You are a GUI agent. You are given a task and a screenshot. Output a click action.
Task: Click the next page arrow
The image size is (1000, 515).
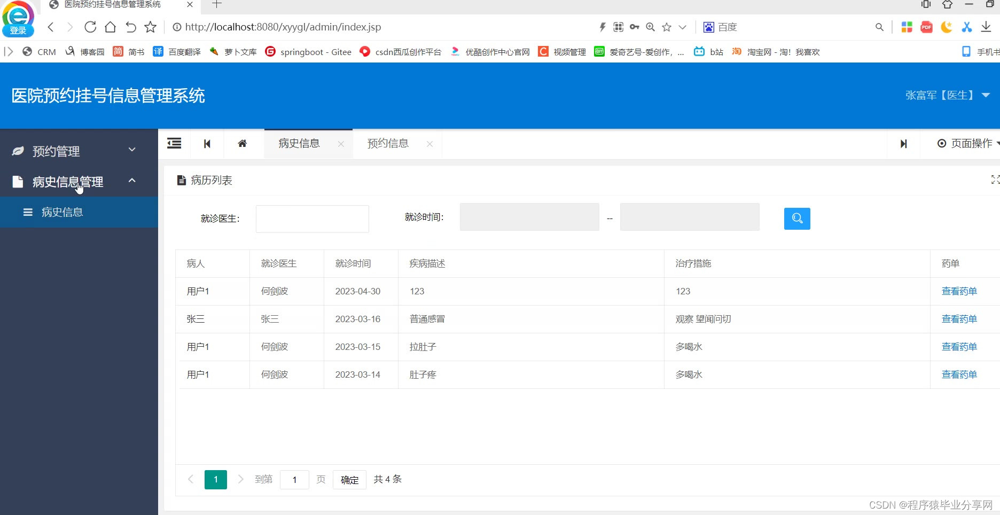click(241, 479)
